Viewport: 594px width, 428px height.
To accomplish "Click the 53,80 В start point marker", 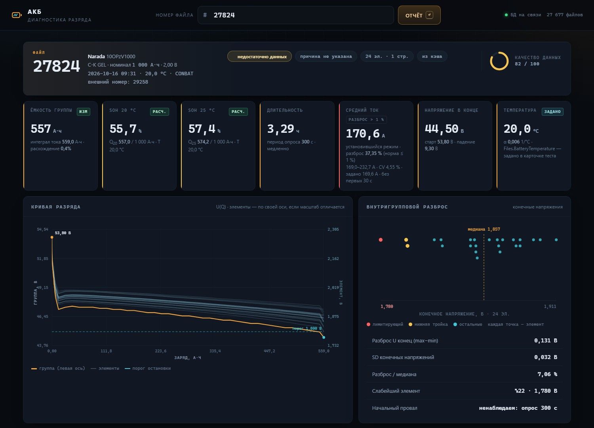I will pyautogui.click(x=52, y=237).
